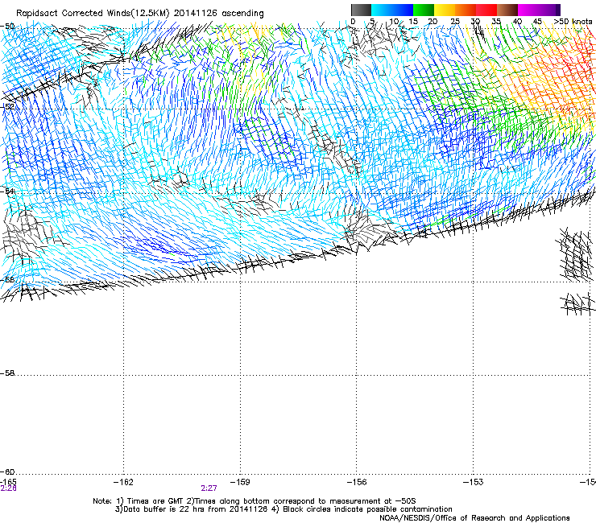Image resolution: width=596 pixels, height=523 pixels.
Task: Click the orange 25-30 knots legend swatch
Action: pyautogui.click(x=466, y=10)
